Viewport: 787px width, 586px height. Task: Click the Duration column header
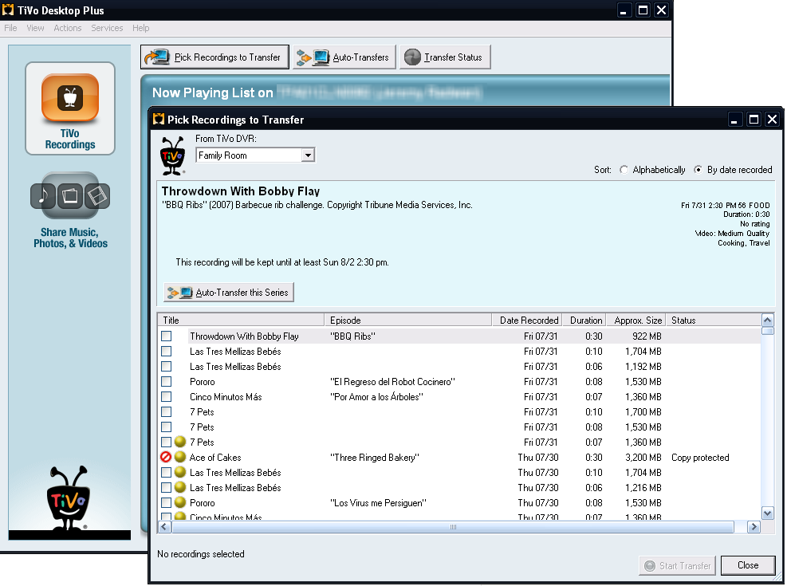[x=584, y=320]
